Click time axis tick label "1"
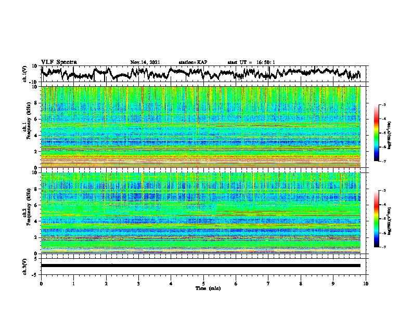Viewport: 412px width, 318px height. [x=73, y=284]
